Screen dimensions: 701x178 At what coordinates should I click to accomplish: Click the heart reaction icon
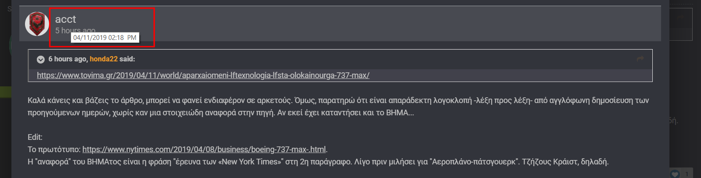pyautogui.click(x=675, y=174)
